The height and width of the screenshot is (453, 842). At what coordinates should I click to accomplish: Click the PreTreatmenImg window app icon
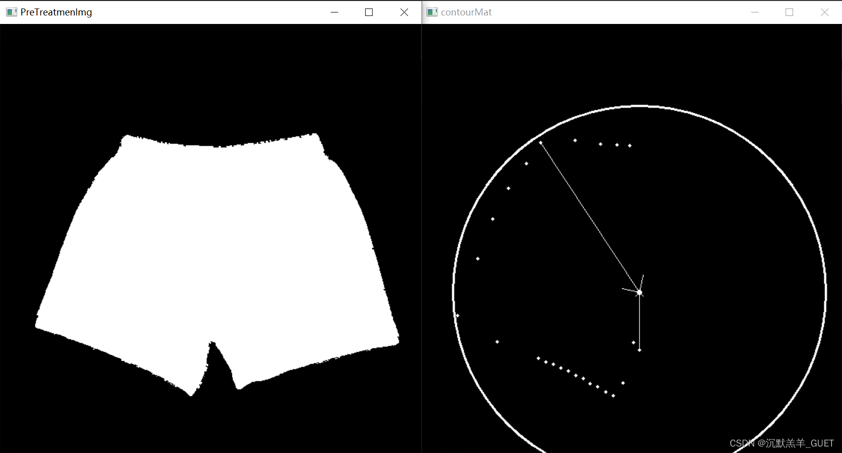11,12
